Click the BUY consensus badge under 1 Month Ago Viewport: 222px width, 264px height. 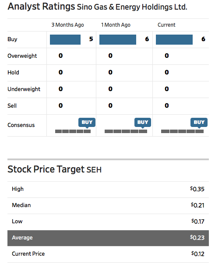[143, 123]
